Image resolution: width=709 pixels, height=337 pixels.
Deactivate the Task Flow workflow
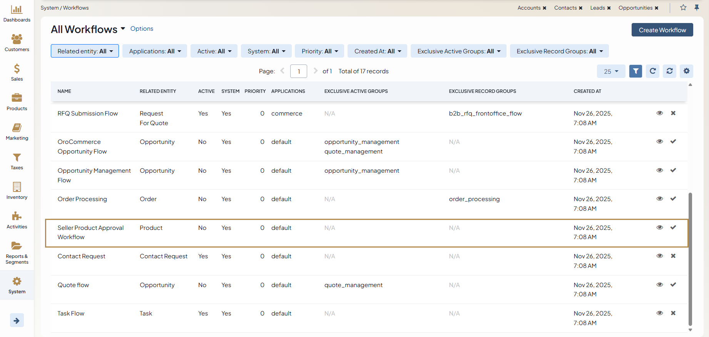click(x=673, y=313)
